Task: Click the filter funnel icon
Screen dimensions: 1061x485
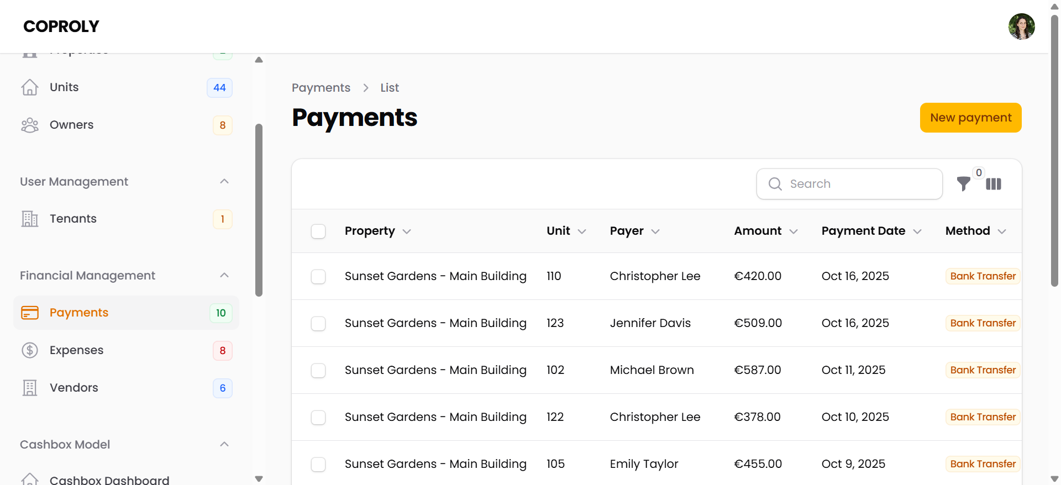Action: tap(963, 184)
